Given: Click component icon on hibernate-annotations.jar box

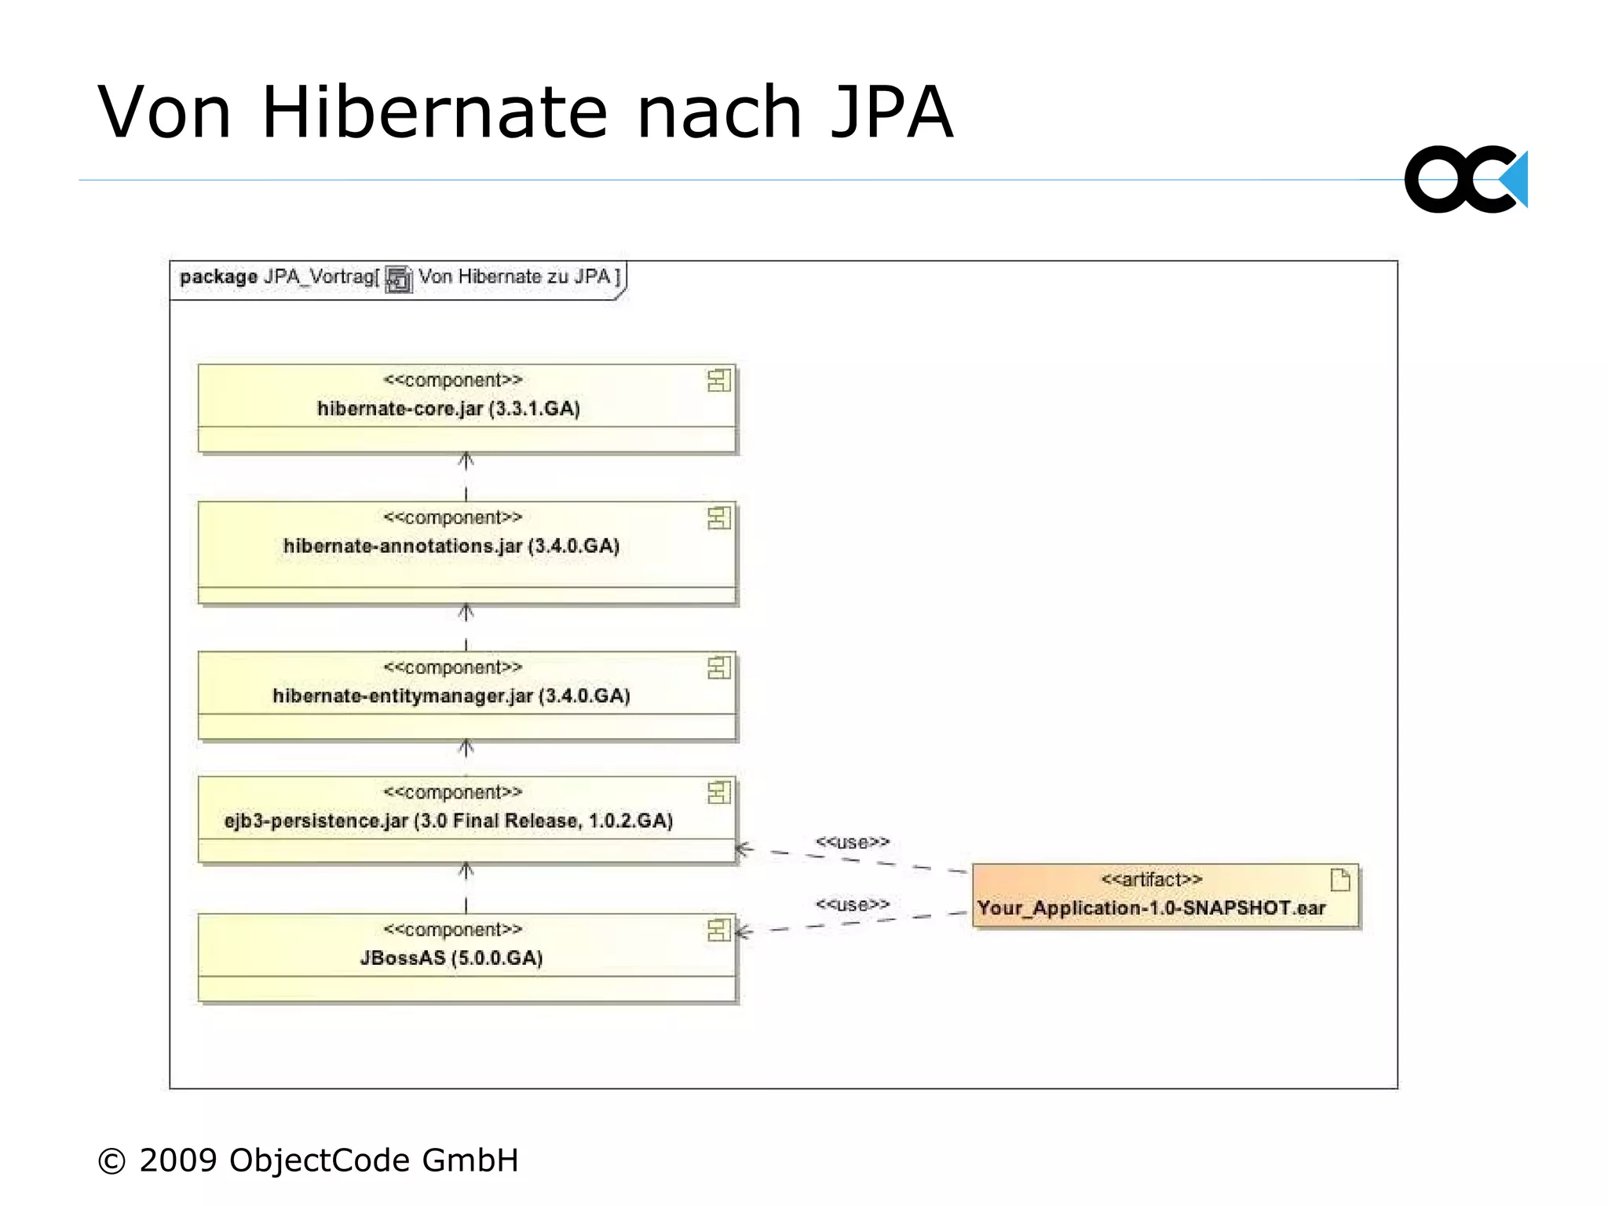Looking at the screenshot, I should [718, 518].
